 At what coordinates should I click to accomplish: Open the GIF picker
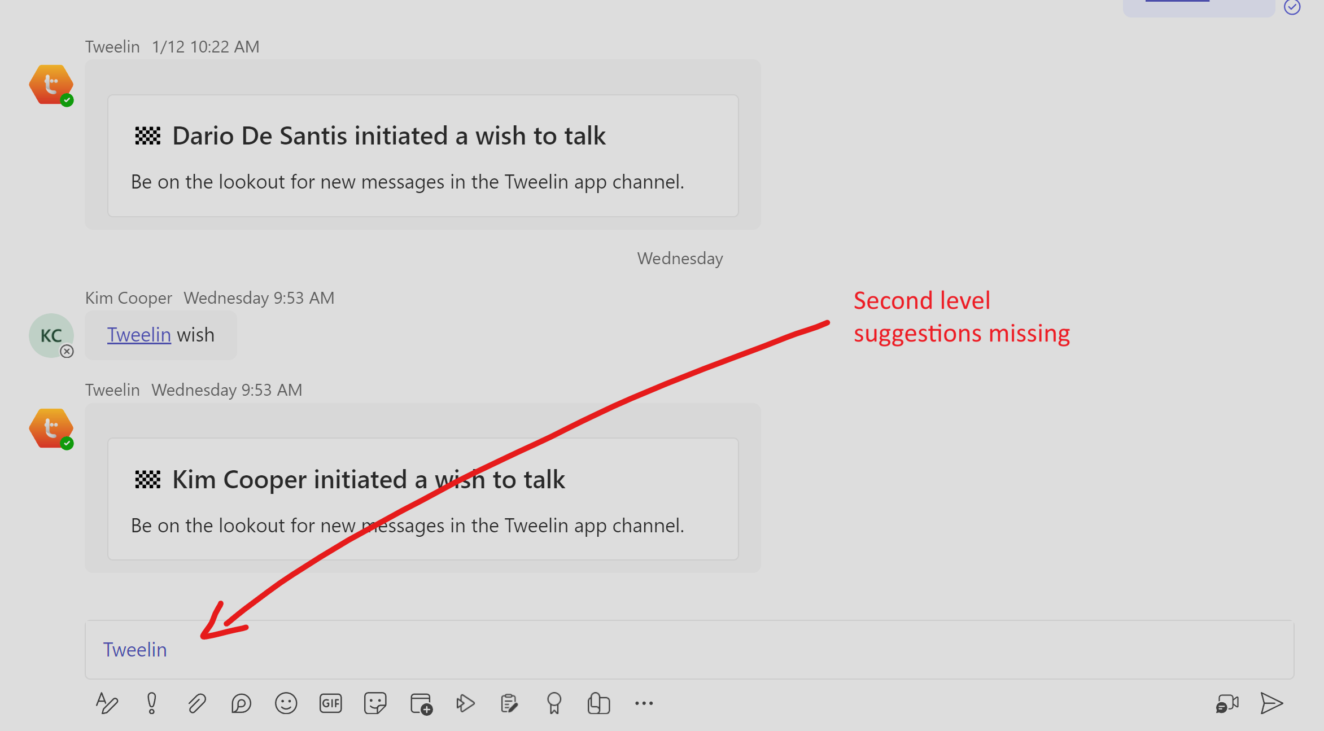pos(331,703)
